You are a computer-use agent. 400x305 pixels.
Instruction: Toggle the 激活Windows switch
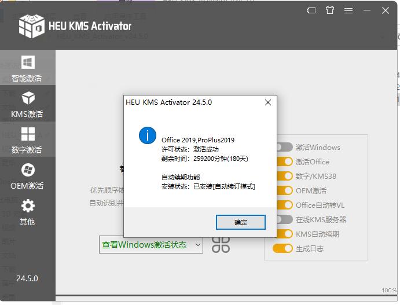coord(284,147)
